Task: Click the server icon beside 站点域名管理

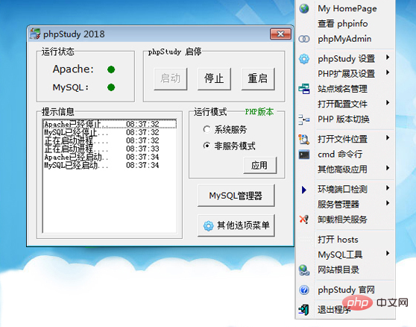Action: click(x=304, y=89)
